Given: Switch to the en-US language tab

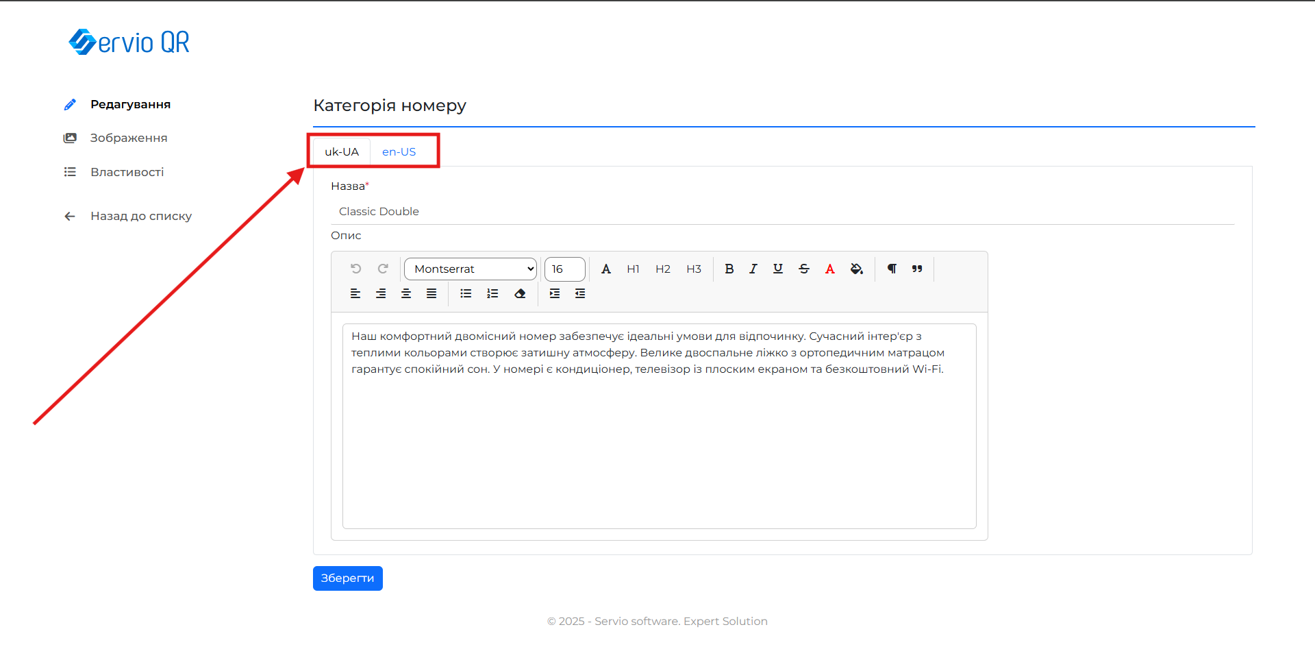Looking at the screenshot, I should pyautogui.click(x=399, y=152).
